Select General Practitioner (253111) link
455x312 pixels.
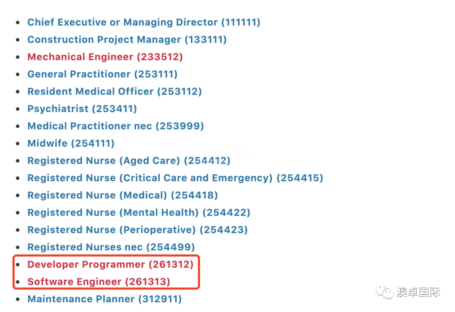(102, 74)
